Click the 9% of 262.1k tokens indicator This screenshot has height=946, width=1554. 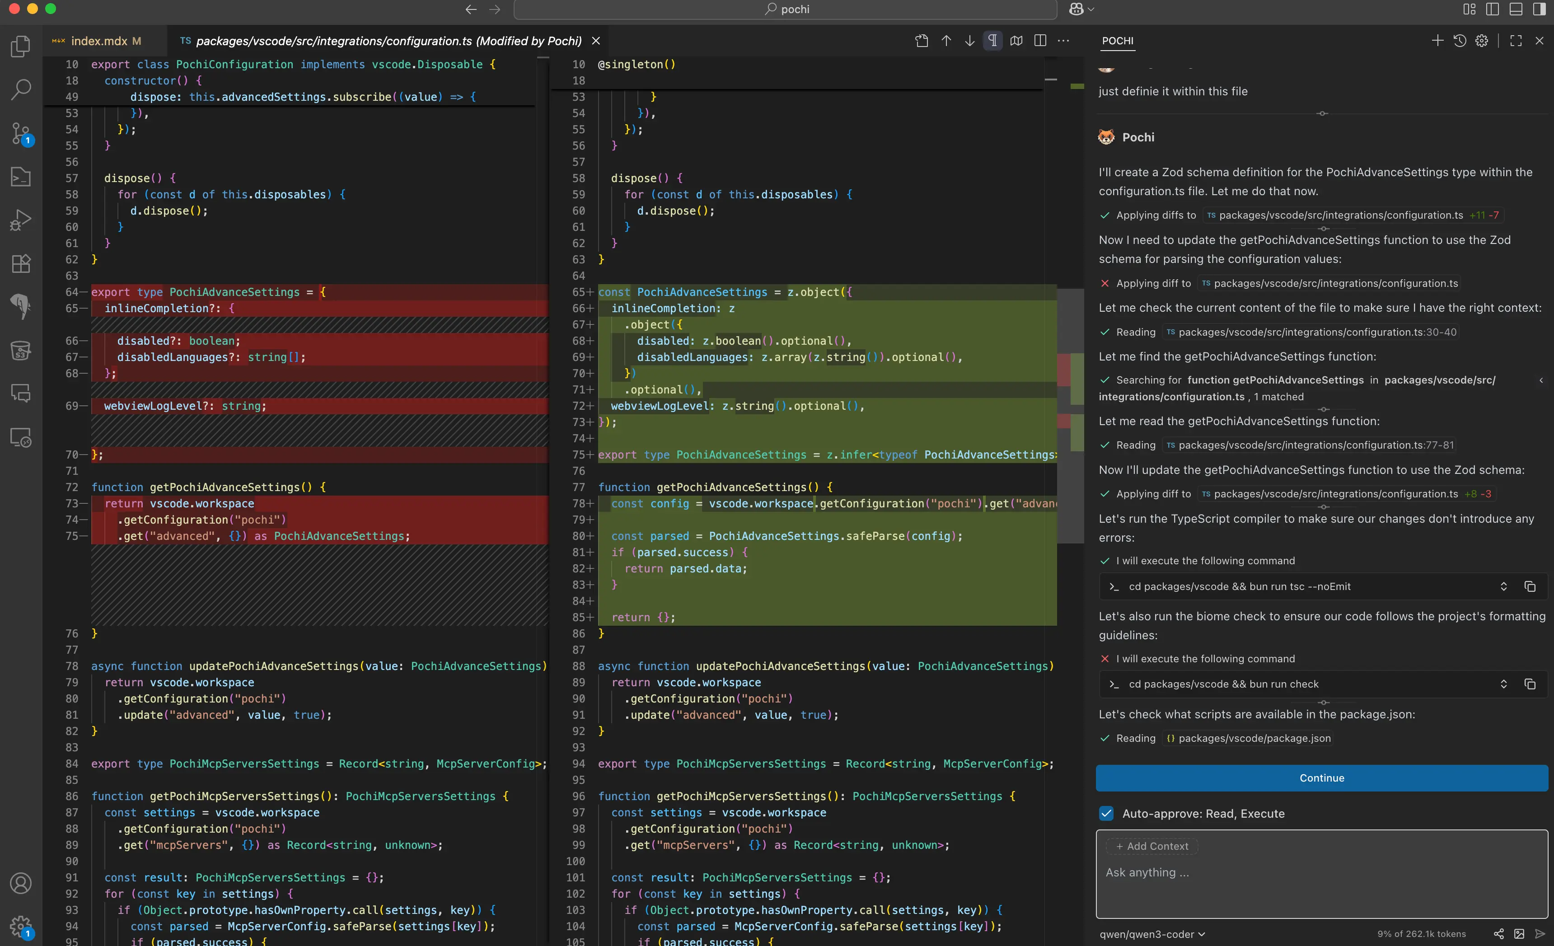[1422, 934]
